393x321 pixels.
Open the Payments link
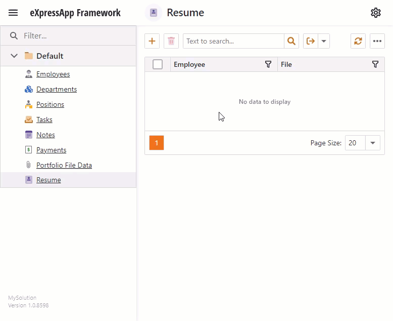pyautogui.click(x=51, y=150)
